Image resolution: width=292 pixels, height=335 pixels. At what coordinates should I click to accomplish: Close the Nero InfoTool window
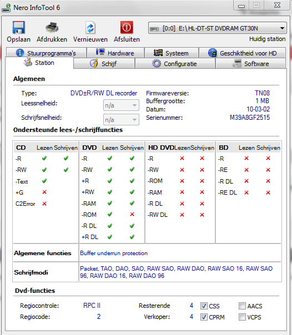[277, 6]
